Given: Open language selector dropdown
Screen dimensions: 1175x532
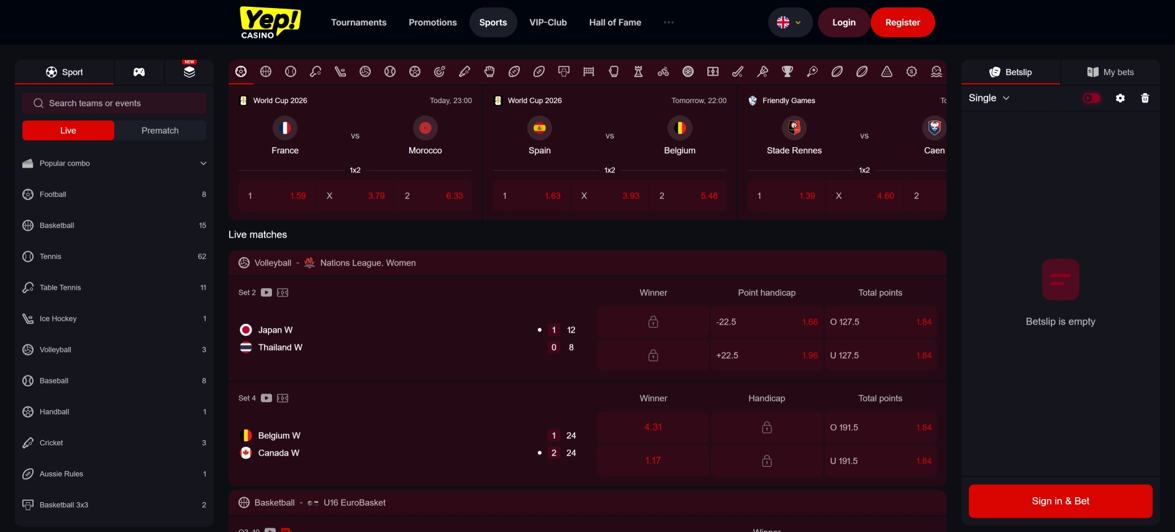Looking at the screenshot, I should coord(790,22).
